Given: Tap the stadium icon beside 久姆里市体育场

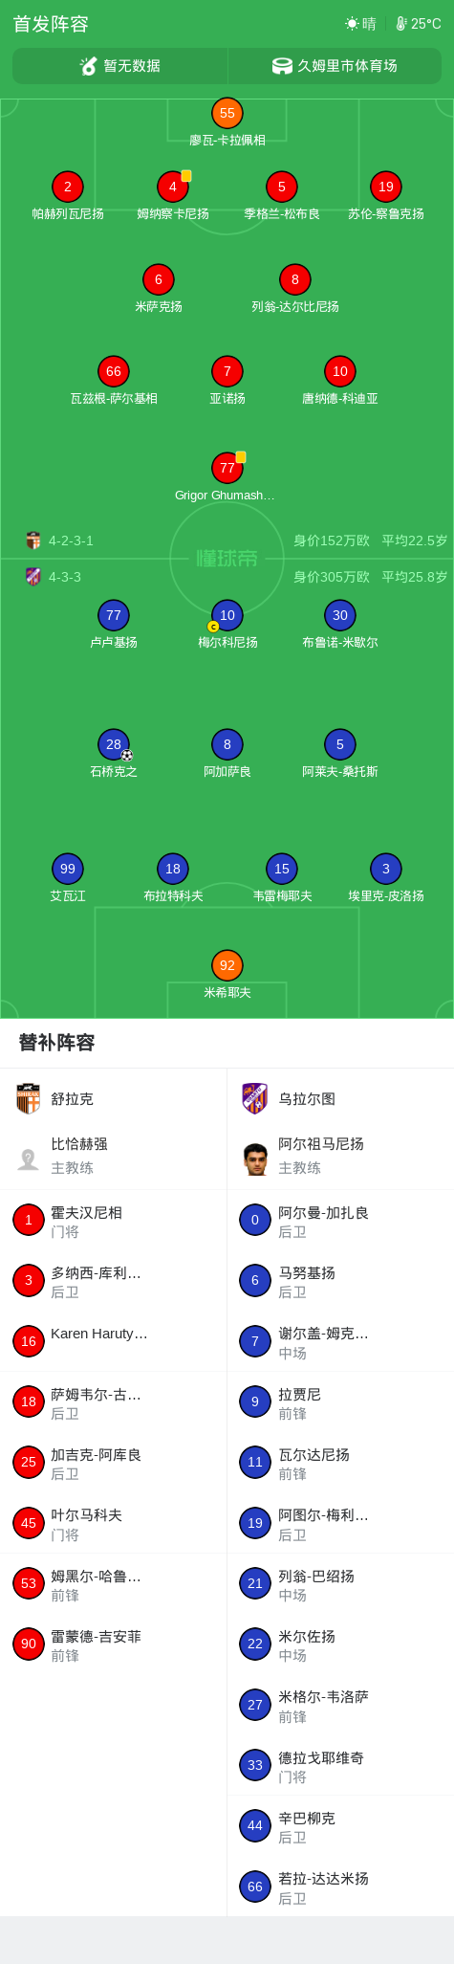Looking at the screenshot, I should pos(282,66).
